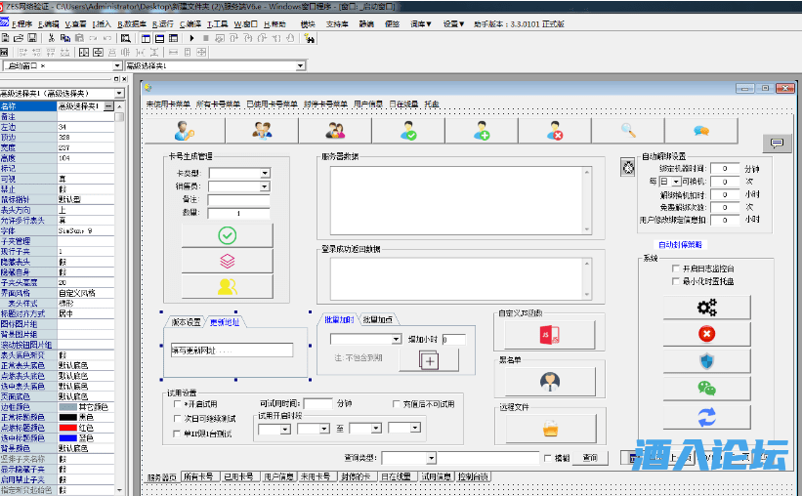Screen dimensions: 802x496
Task: Enable the 开启日志监控台 checkbox
Action: [x=675, y=269]
